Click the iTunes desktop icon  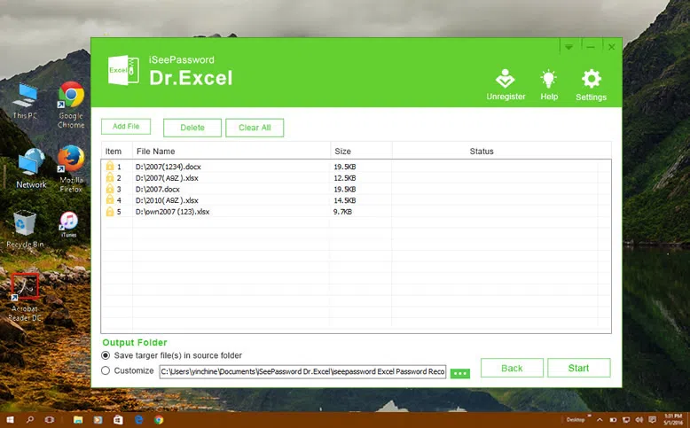tap(68, 221)
